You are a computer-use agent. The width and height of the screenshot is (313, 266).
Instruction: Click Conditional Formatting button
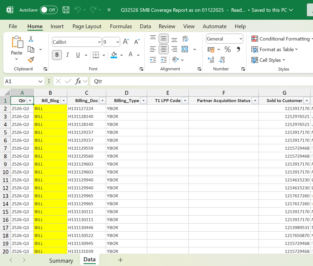(x=282, y=39)
